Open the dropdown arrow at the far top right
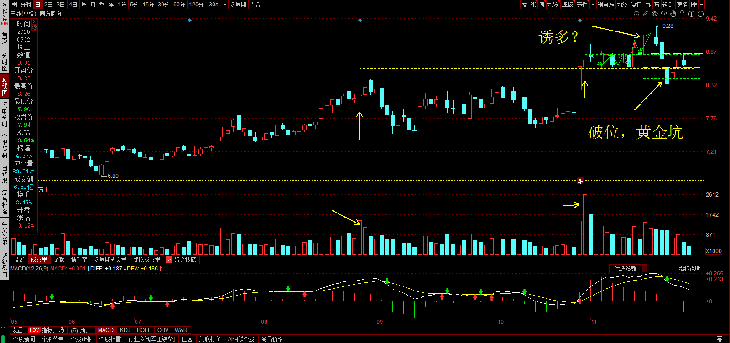The width and height of the screenshot is (730, 343). tap(702, 5)
